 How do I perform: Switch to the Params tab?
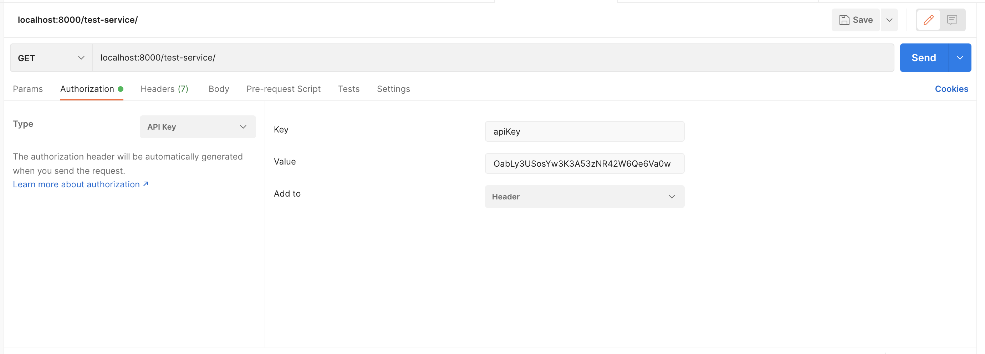click(x=27, y=89)
